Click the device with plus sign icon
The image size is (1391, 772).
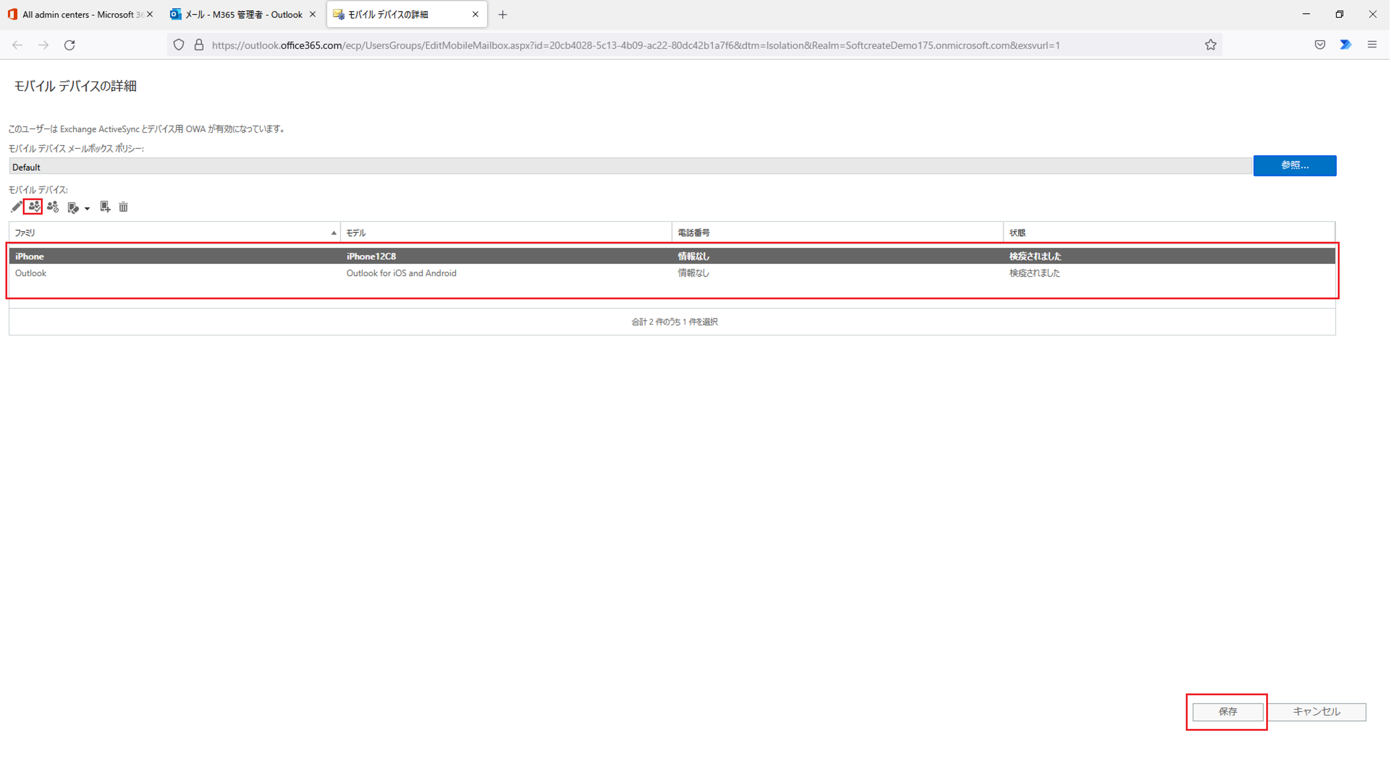click(x=105, y=207)
